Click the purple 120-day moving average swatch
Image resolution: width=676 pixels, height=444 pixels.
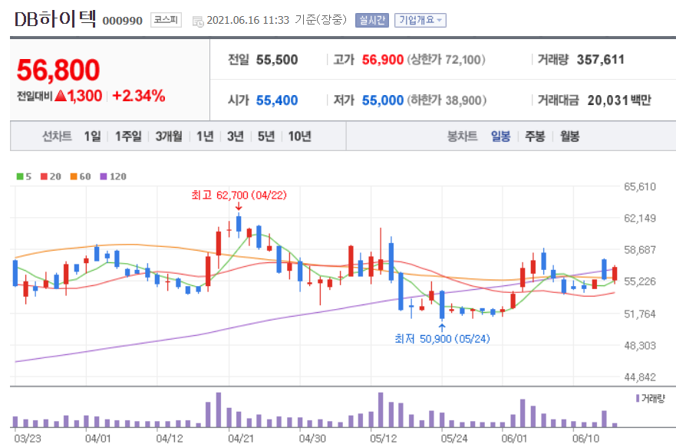point(104,176)
